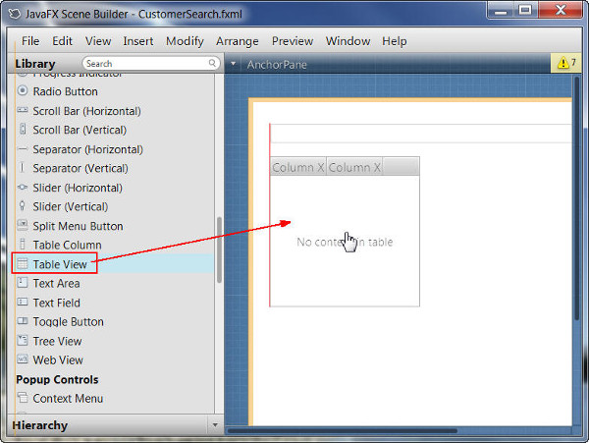
Task: Click the yellow warning triangle icon
Action: click(x=563, y=63)
